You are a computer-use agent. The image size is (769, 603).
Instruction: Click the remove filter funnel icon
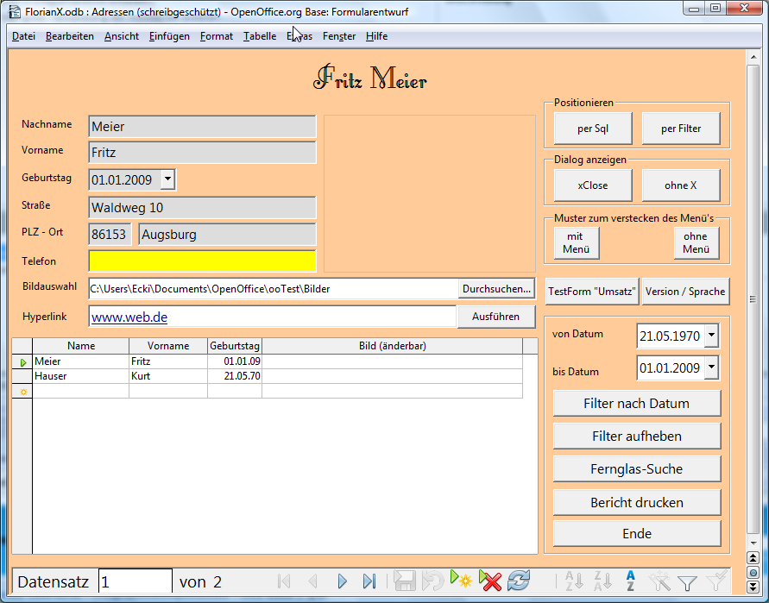pyautogui.click(x=716, y=581)
